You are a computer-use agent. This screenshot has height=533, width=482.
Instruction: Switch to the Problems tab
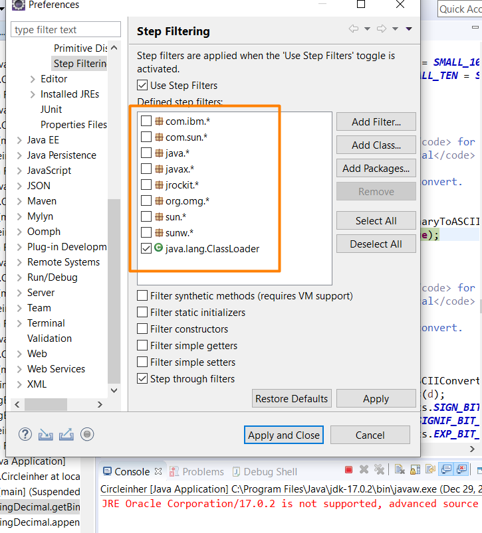click(197, 471)
